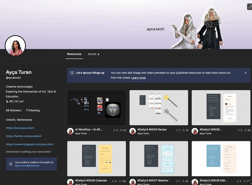Click #DailyUI #0037 Weather title
Image resolution: width=252 pixels, height=185 pixels.
point(153,180)
